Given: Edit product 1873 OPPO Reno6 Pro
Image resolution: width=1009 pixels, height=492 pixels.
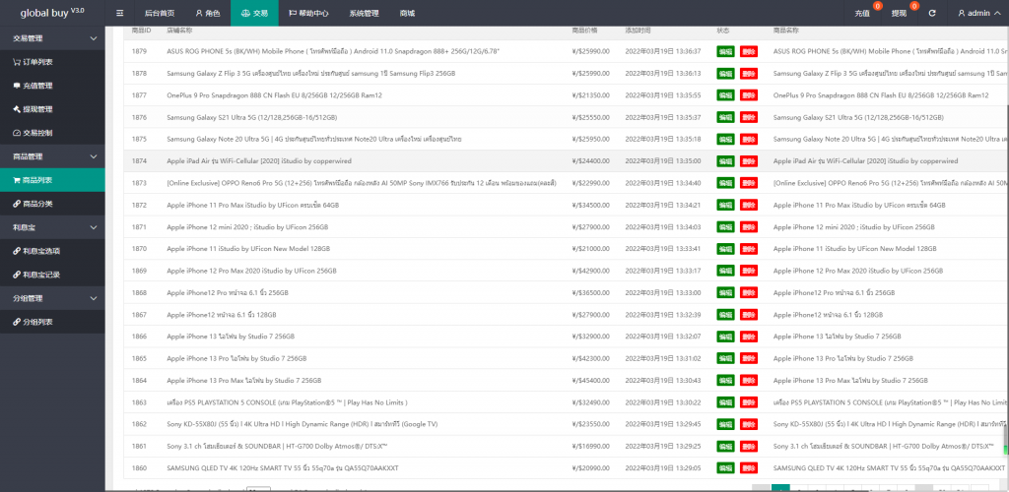Looking at the screenshot, I should 725,183.
